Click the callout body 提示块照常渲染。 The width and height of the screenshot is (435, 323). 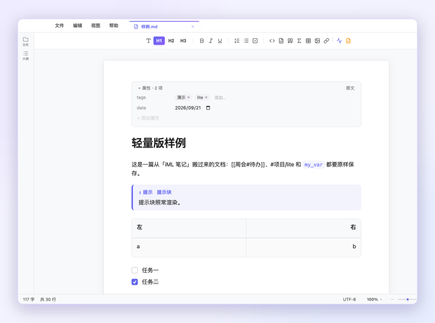pyautogui.click(x=160, y=202)
